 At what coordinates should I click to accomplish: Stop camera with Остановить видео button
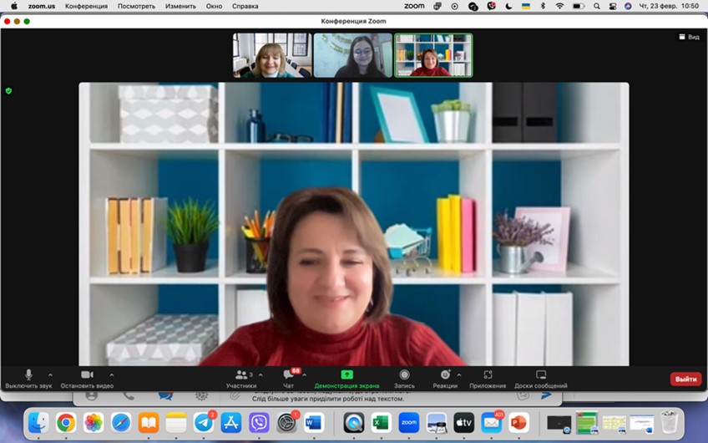[x=87, y=379]
